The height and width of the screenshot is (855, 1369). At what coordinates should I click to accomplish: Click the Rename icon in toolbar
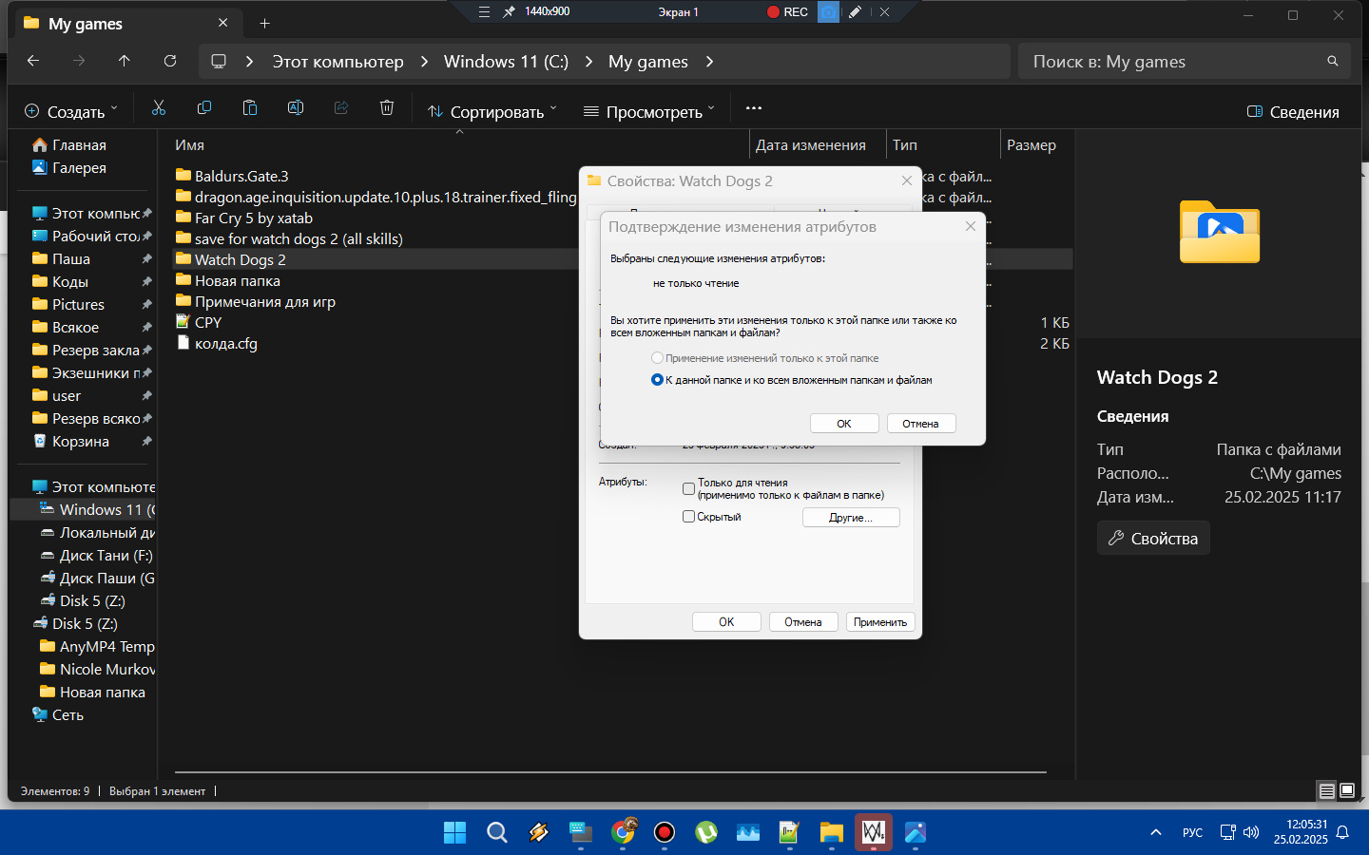296,109
